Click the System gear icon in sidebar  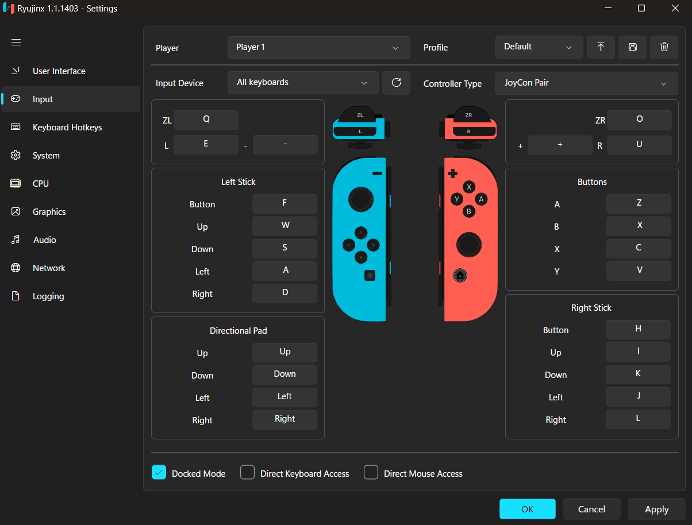[16, 156]
